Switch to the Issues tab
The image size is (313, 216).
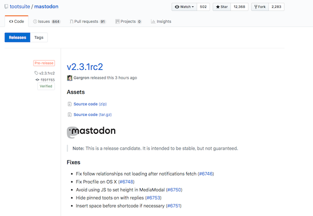(46, 21)
